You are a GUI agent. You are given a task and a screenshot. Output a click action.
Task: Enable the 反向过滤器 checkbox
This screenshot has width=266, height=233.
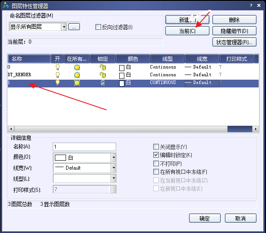(x=98, y=27)
